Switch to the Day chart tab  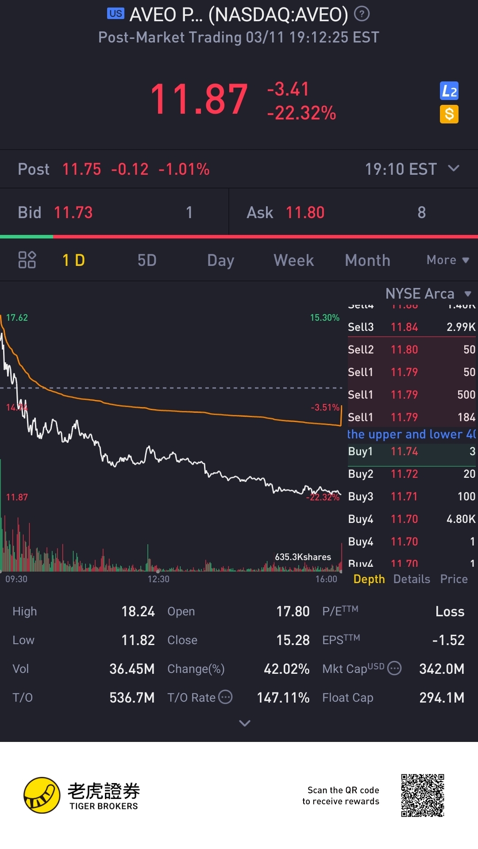(220, 260)
